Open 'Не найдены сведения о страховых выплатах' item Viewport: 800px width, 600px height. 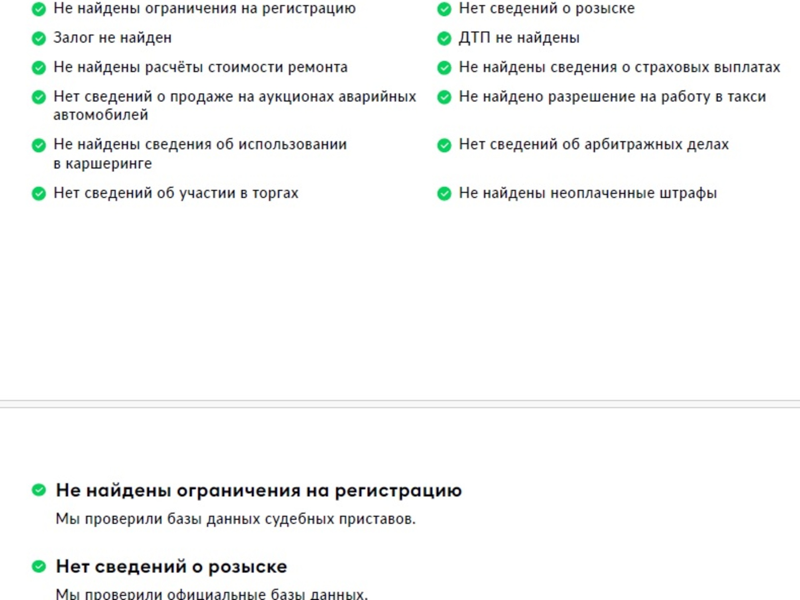click(619, 67)
